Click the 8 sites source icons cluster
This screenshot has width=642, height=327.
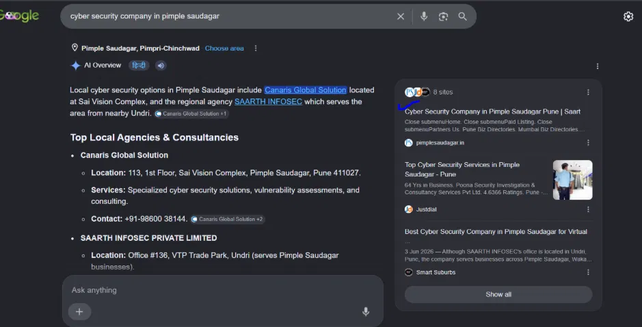(417, 92)
